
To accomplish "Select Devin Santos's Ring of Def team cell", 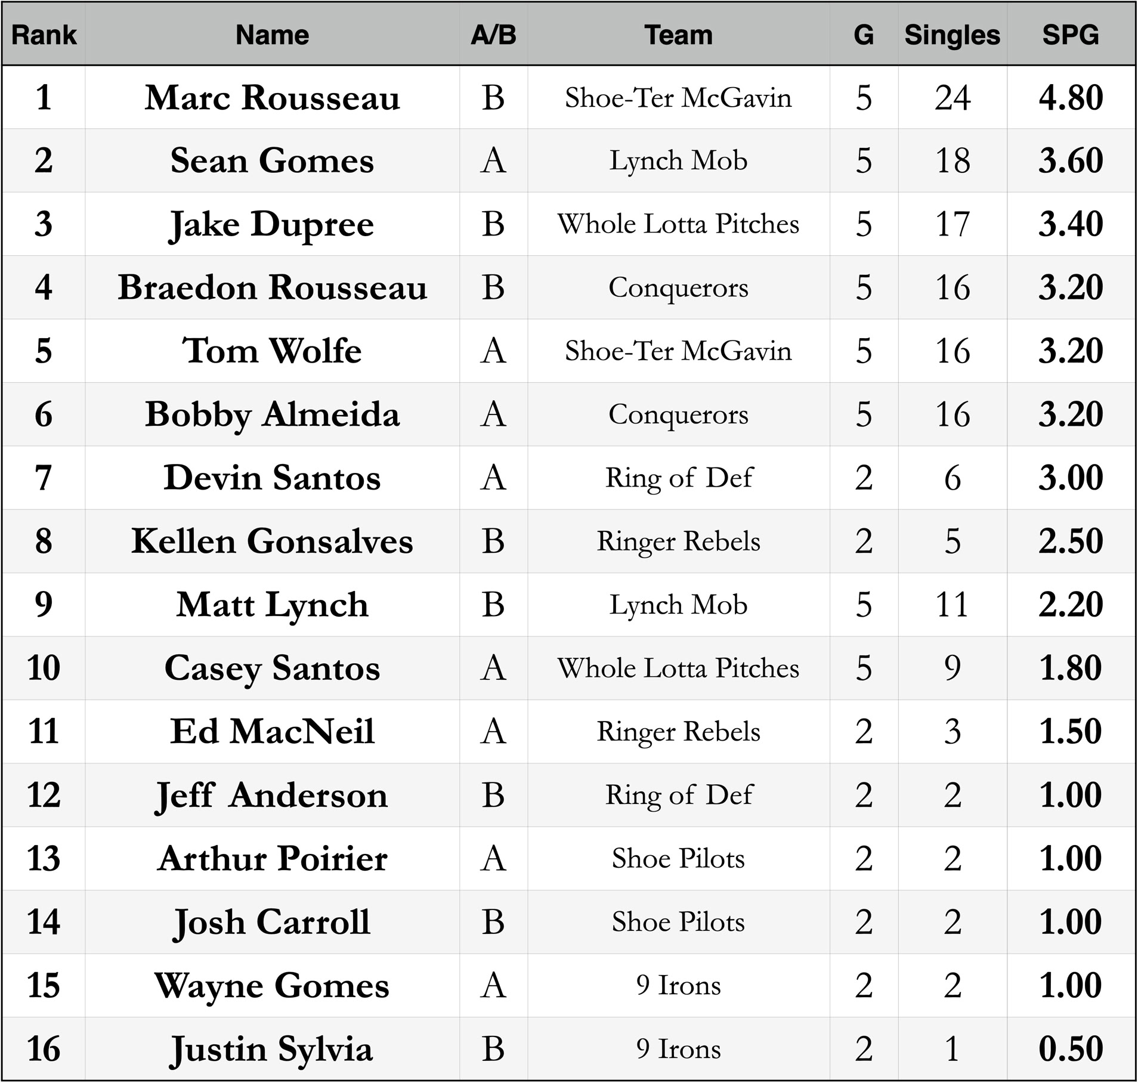I will pos(678,478).
